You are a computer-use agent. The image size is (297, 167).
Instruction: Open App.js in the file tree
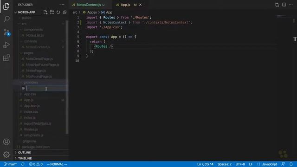(29, 100)
